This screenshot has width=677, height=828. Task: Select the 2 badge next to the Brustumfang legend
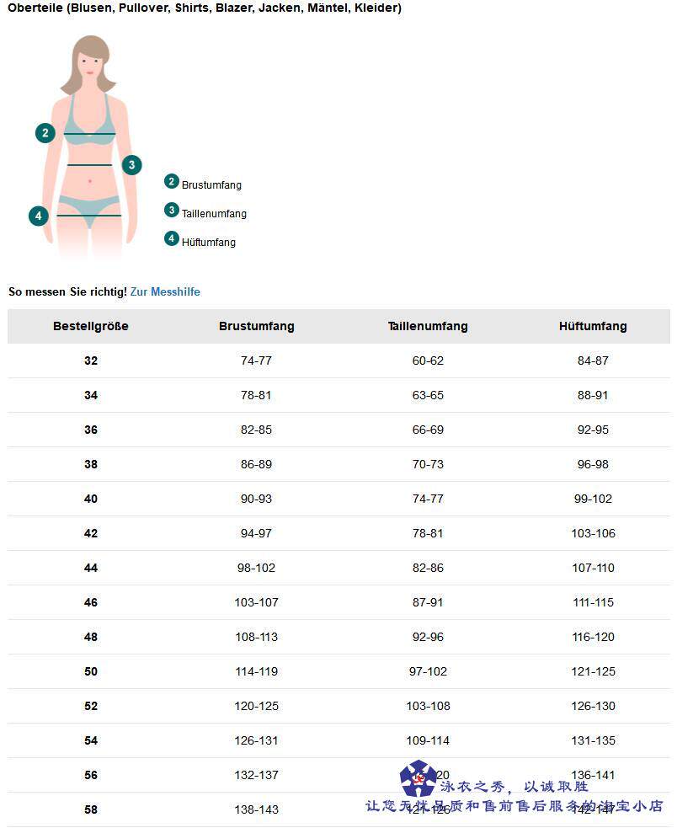click(x=172, y=182)
